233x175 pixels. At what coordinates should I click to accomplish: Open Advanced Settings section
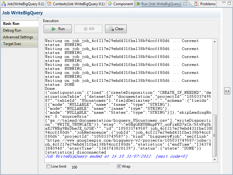(x=19, y=37)
